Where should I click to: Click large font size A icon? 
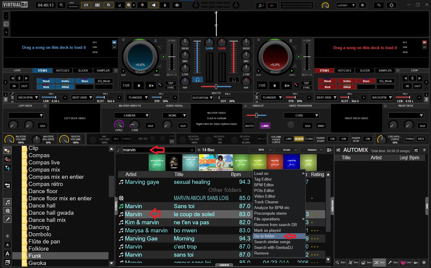(x=7, y=254)
